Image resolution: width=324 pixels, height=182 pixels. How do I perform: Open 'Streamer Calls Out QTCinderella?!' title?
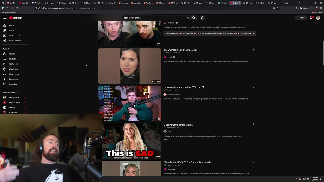tap(180, 50)
